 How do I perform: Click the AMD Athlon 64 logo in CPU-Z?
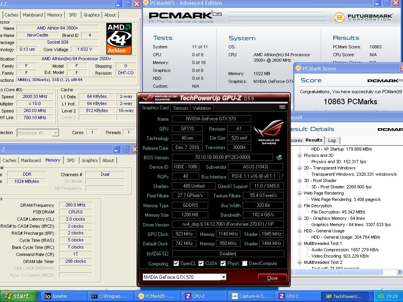119,39
